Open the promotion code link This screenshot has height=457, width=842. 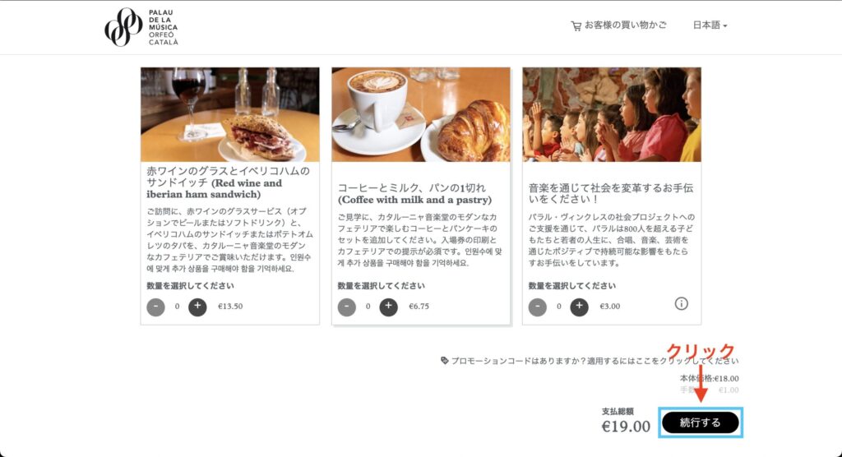pyautogui.click(x=594, y=361)
